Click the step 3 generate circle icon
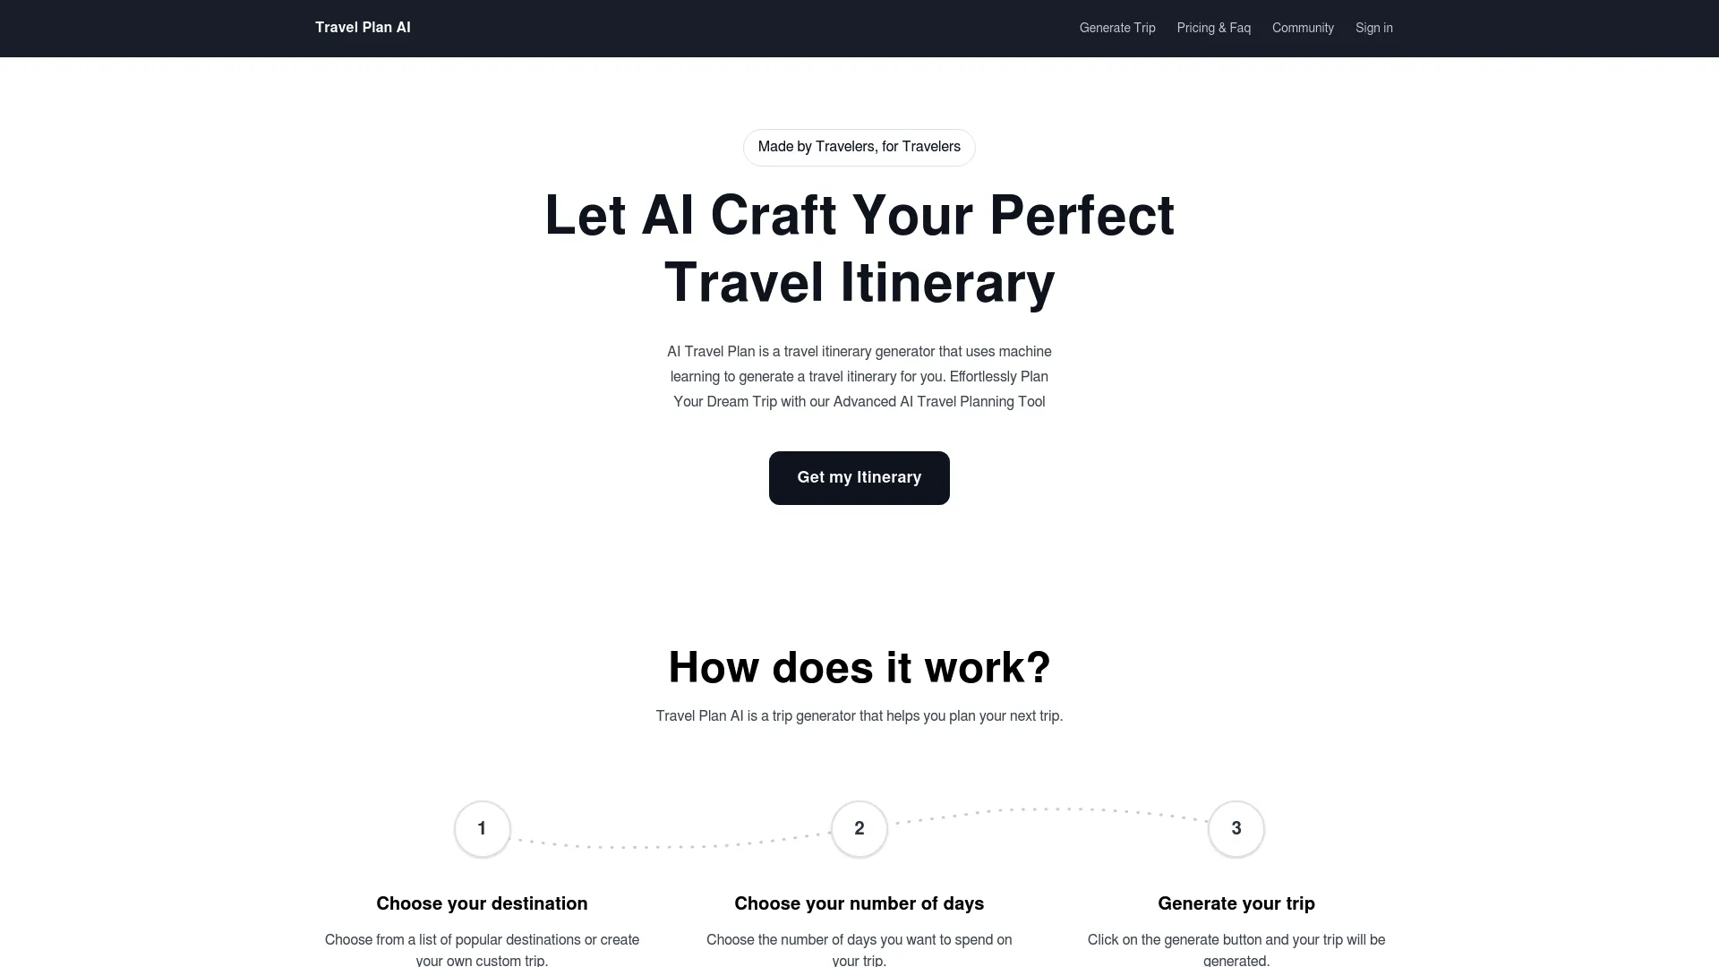 pos(1236,829)
